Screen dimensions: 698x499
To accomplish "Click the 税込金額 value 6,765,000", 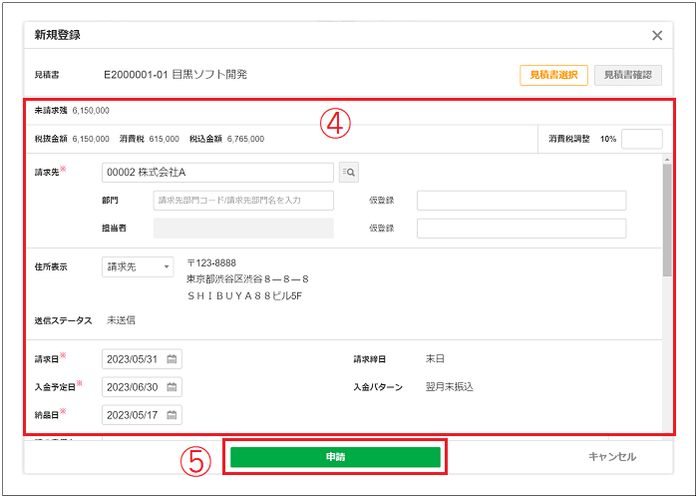I will [245, 139].
